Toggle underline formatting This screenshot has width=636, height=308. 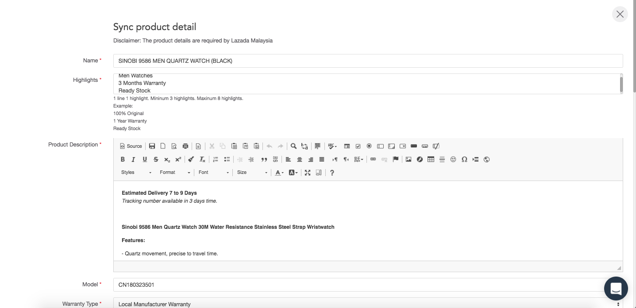[145, 159]
